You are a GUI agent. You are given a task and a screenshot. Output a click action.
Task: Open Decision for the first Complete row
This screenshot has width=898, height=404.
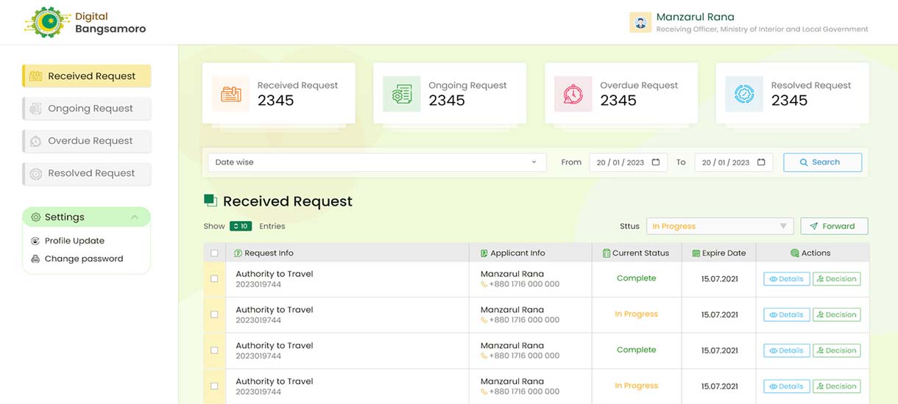(836, 279)
